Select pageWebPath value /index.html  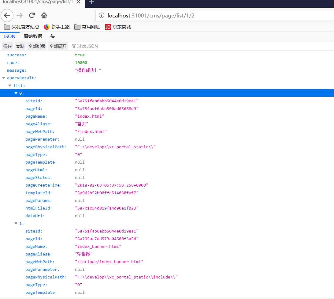click(x=91, y=131)
